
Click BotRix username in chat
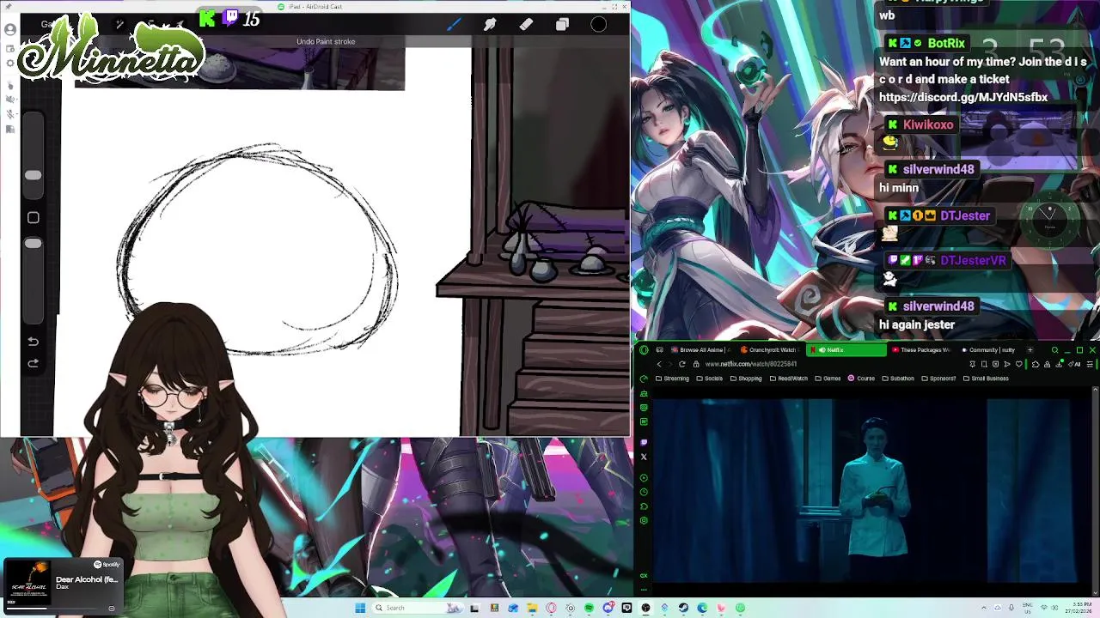tap(946, 43)
